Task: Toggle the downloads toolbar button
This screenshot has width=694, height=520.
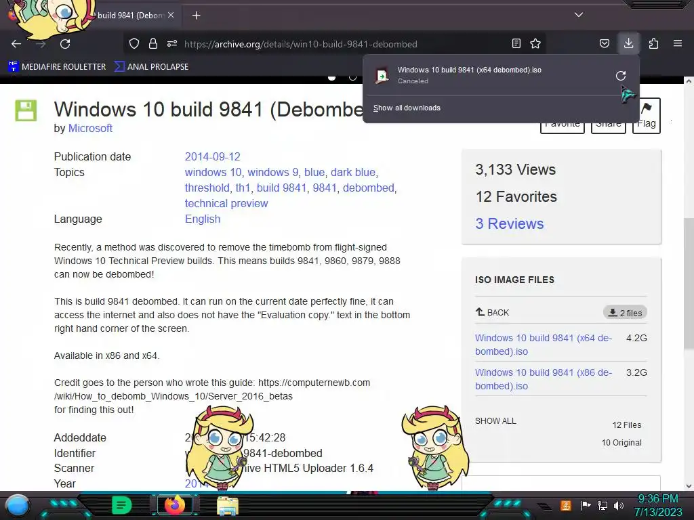Action: [x=628, y=43]
